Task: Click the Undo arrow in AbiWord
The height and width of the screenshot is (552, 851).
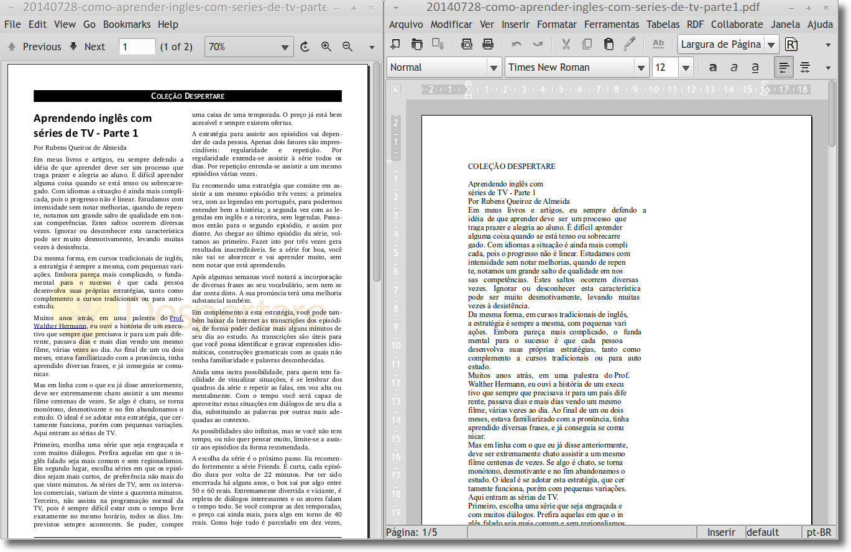Action: 517,44
